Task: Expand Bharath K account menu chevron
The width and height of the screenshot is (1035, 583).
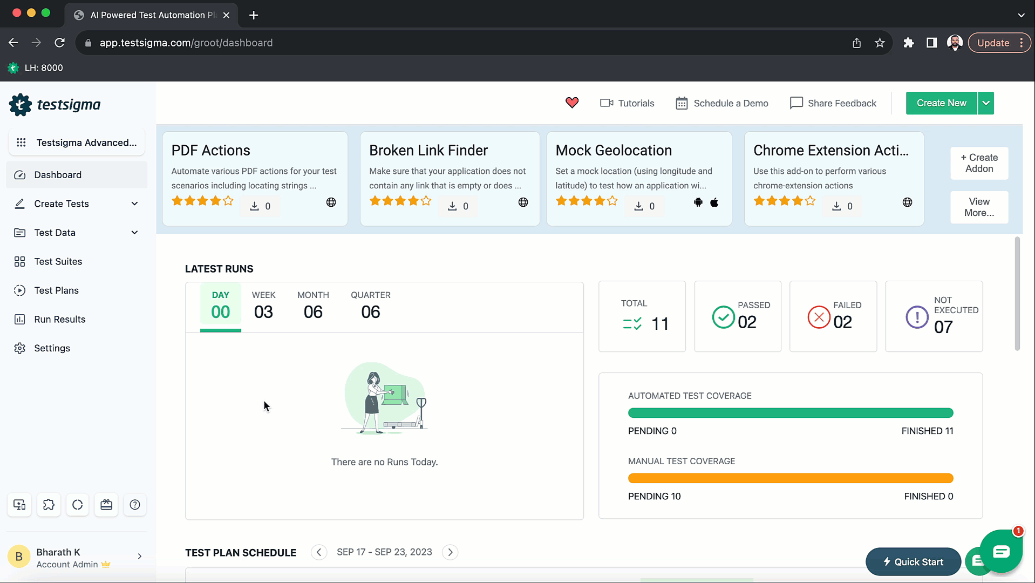Action: (140, 557)
